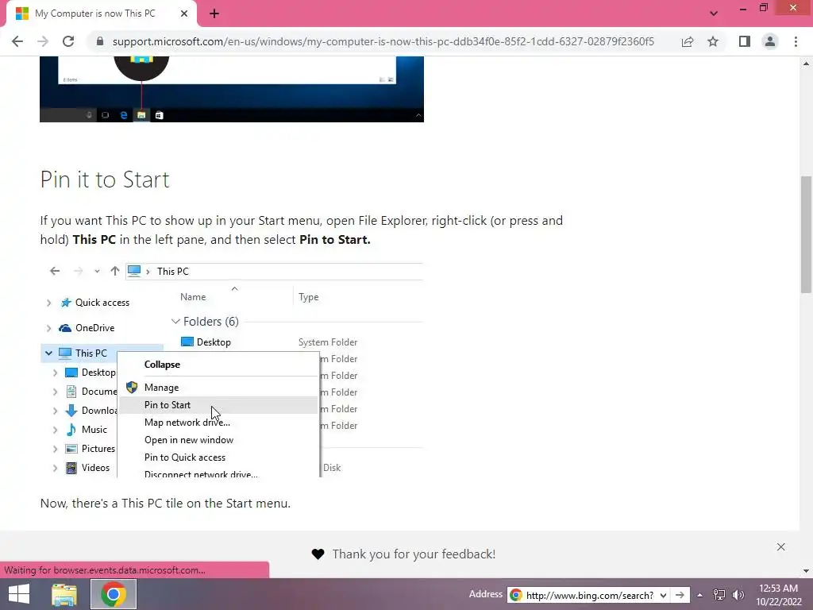Toggle the browser side panel icon

[745, 41]
